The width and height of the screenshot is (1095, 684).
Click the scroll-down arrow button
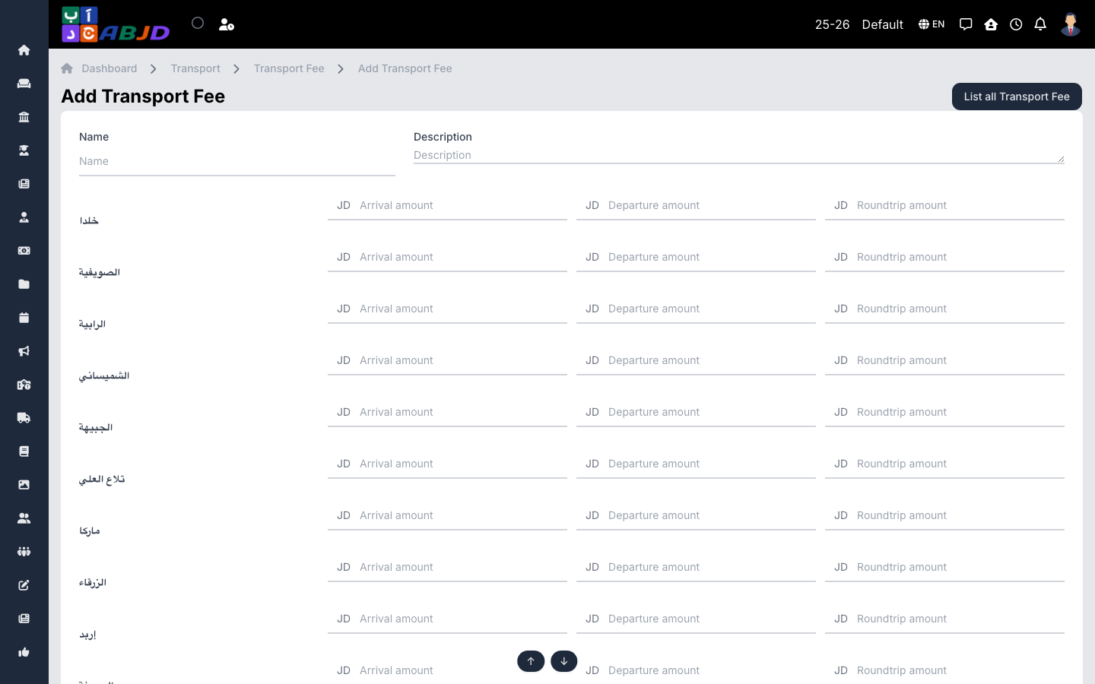click(563, 661)
